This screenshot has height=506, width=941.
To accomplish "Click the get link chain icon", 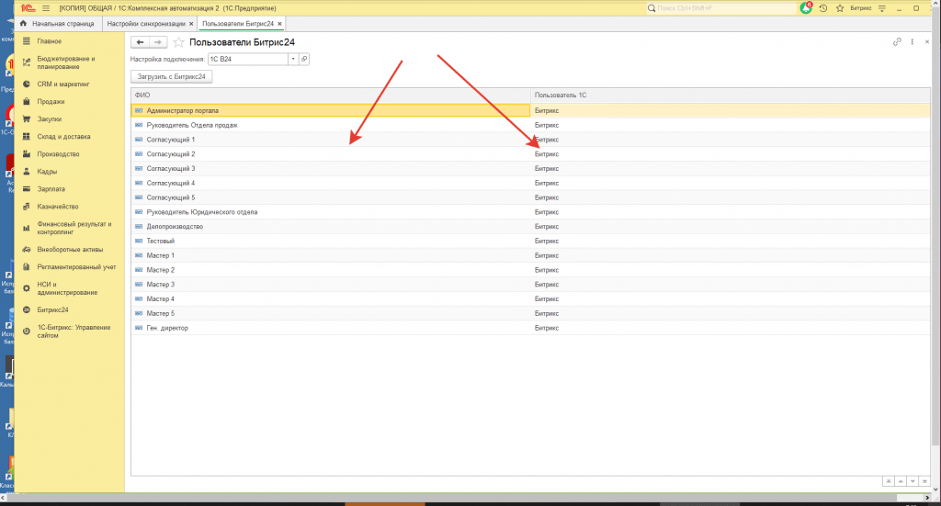I will [897, 42].
